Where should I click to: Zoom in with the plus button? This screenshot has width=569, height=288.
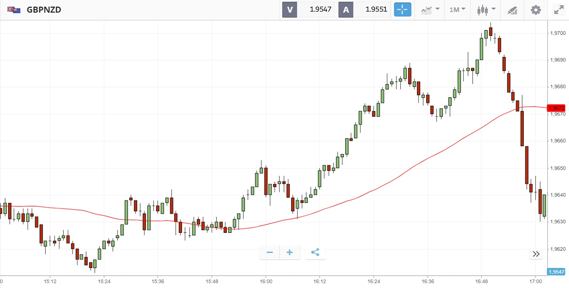pyautogui.click(x=290, y=253)
